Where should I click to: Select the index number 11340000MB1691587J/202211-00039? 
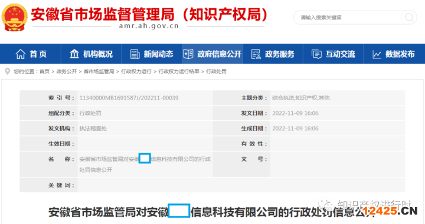click(129, 98)
